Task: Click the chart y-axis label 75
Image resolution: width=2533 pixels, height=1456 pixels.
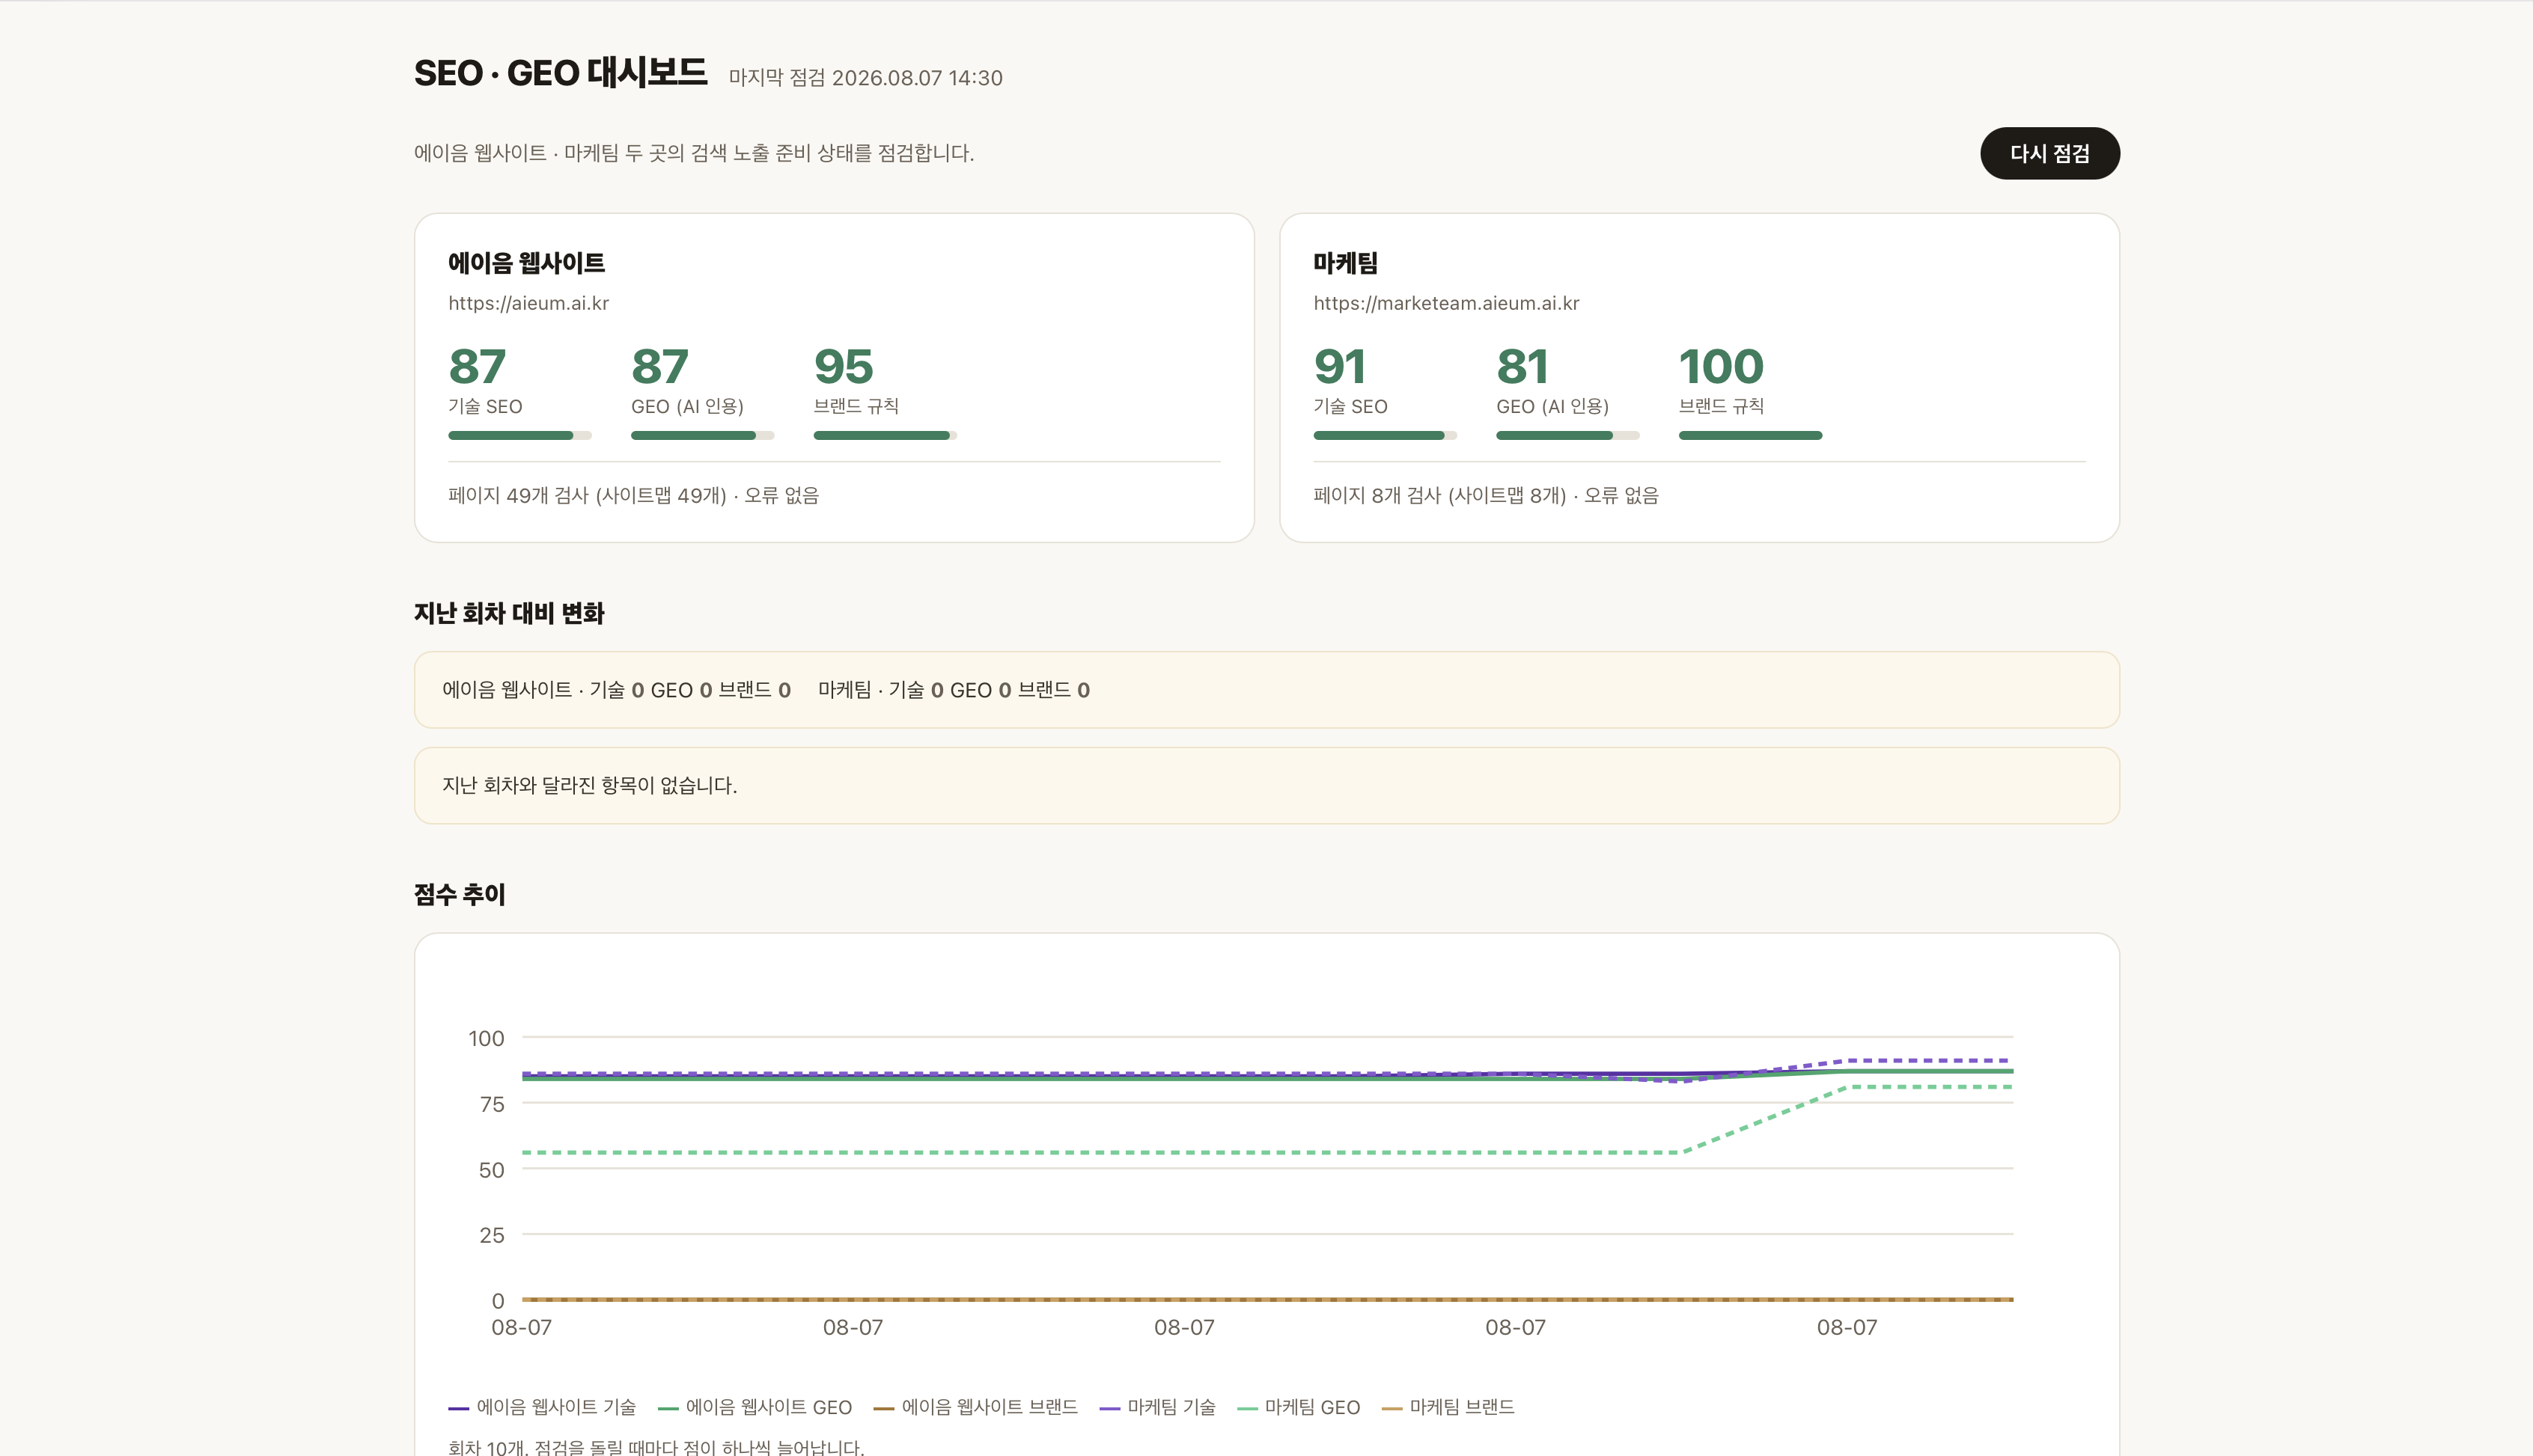Action: coord(491,1104)
